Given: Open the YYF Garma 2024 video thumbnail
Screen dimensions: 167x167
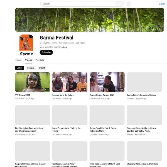Looking at the screenshot, I should (x=33, y=82).
